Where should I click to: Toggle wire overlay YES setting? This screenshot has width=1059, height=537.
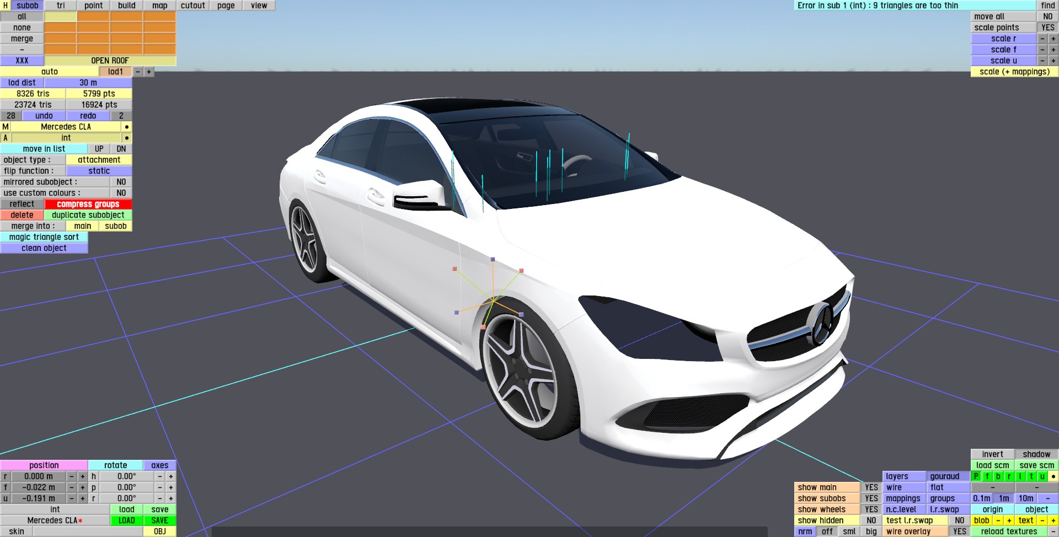point(960,531)
